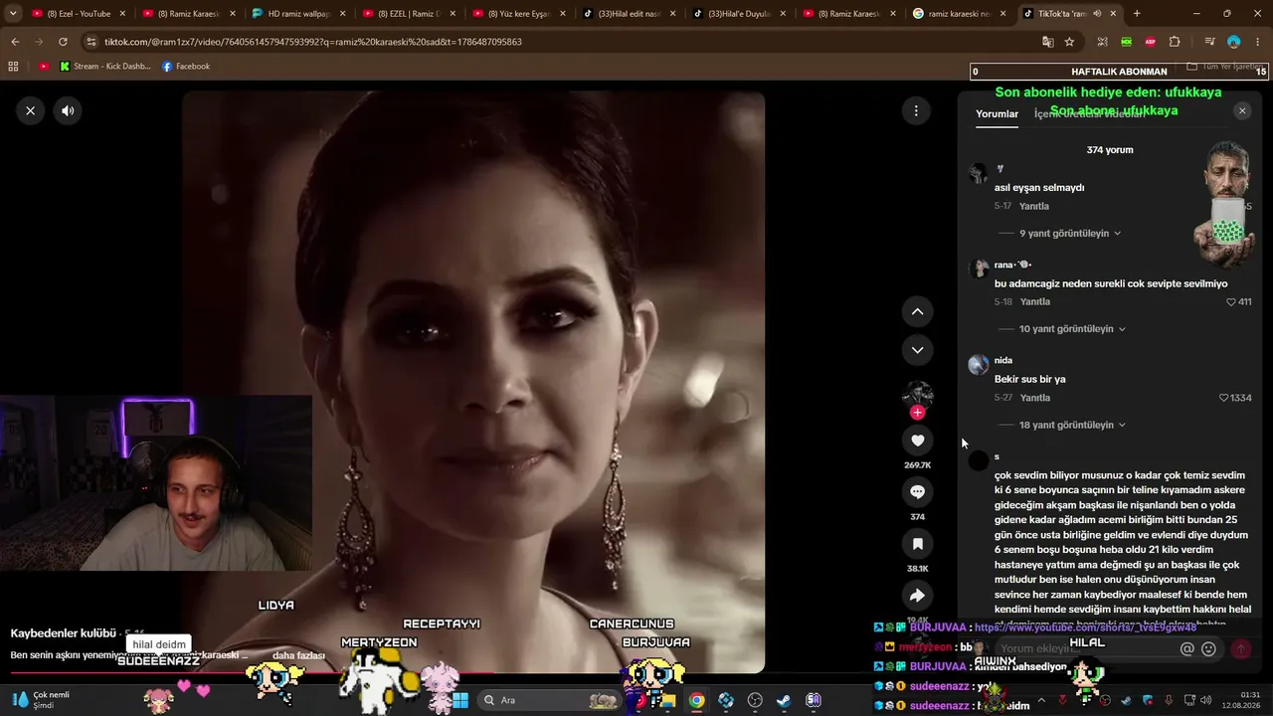Open the Windows Start menu
The width and height of the screenshot is (1273, 716).
(x=459, y=700)
